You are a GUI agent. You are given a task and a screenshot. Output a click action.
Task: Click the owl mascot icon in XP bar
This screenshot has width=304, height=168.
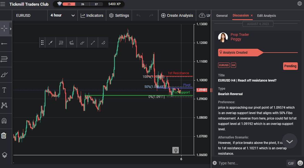click(x=60, y=4)
